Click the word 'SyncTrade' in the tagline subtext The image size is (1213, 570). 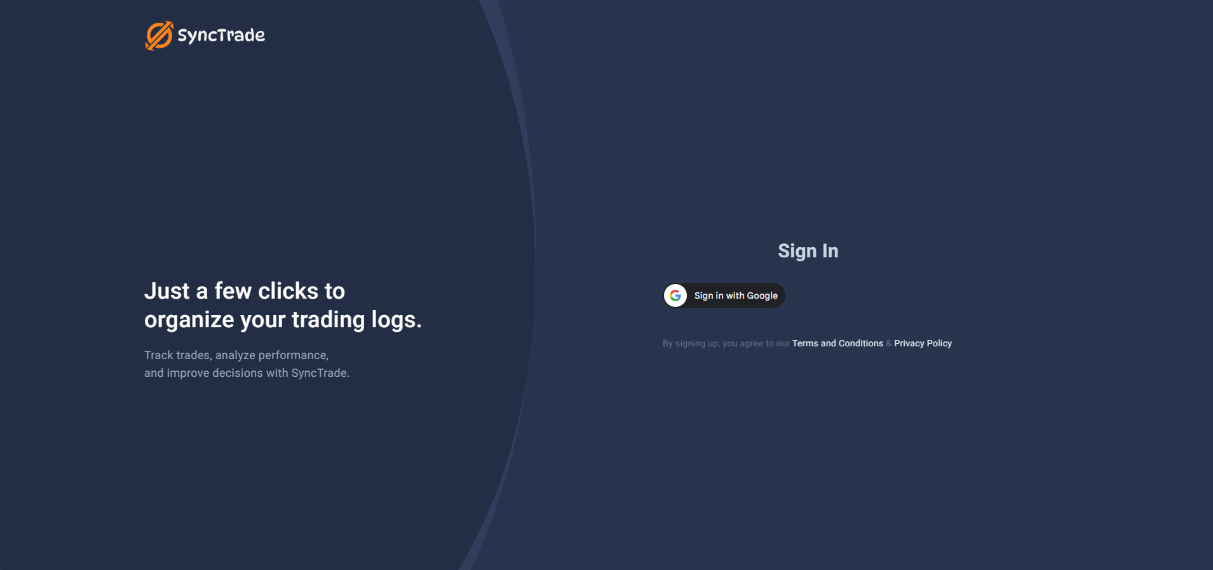[319, 373]
